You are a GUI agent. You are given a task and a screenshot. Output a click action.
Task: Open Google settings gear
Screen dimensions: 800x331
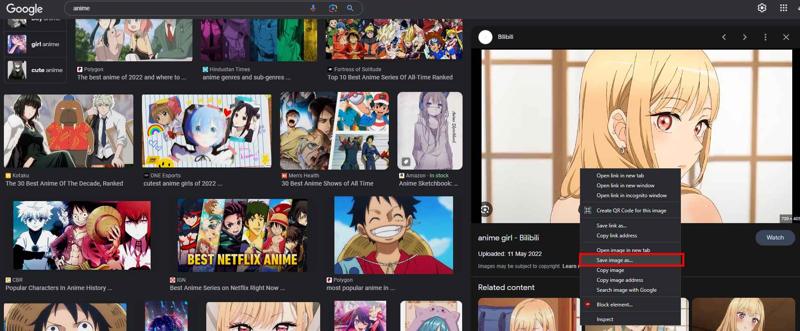762,8
